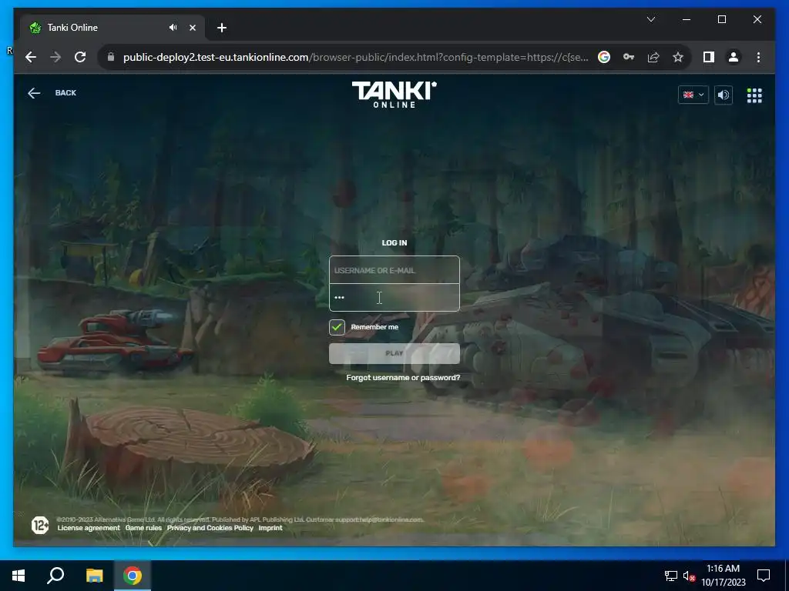Open tab search chevron in title bar
This screenshot has height=591, width=789.
pyautogui.click(x=650, y=19)
